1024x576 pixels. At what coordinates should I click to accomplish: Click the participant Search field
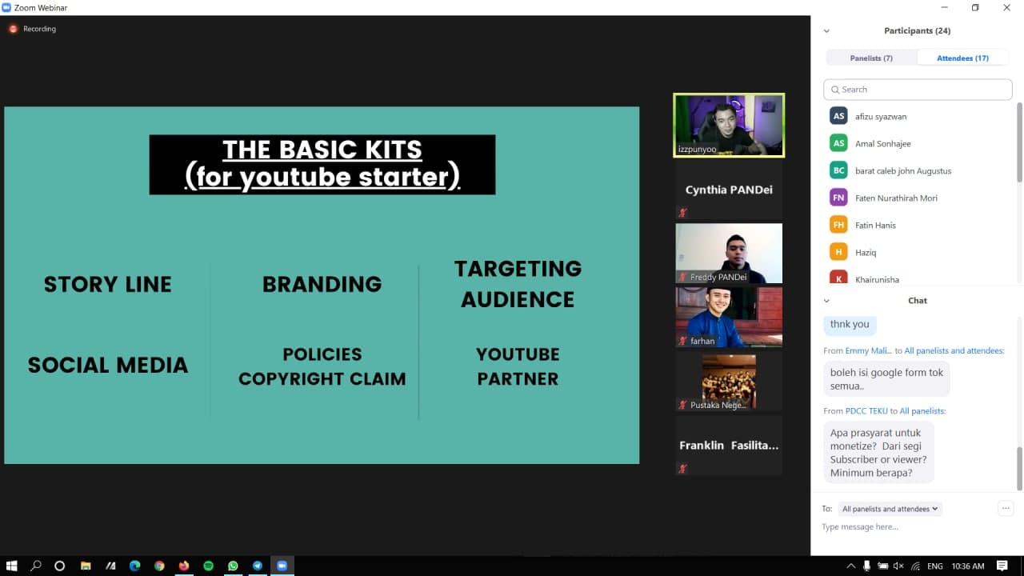(917, 90)
